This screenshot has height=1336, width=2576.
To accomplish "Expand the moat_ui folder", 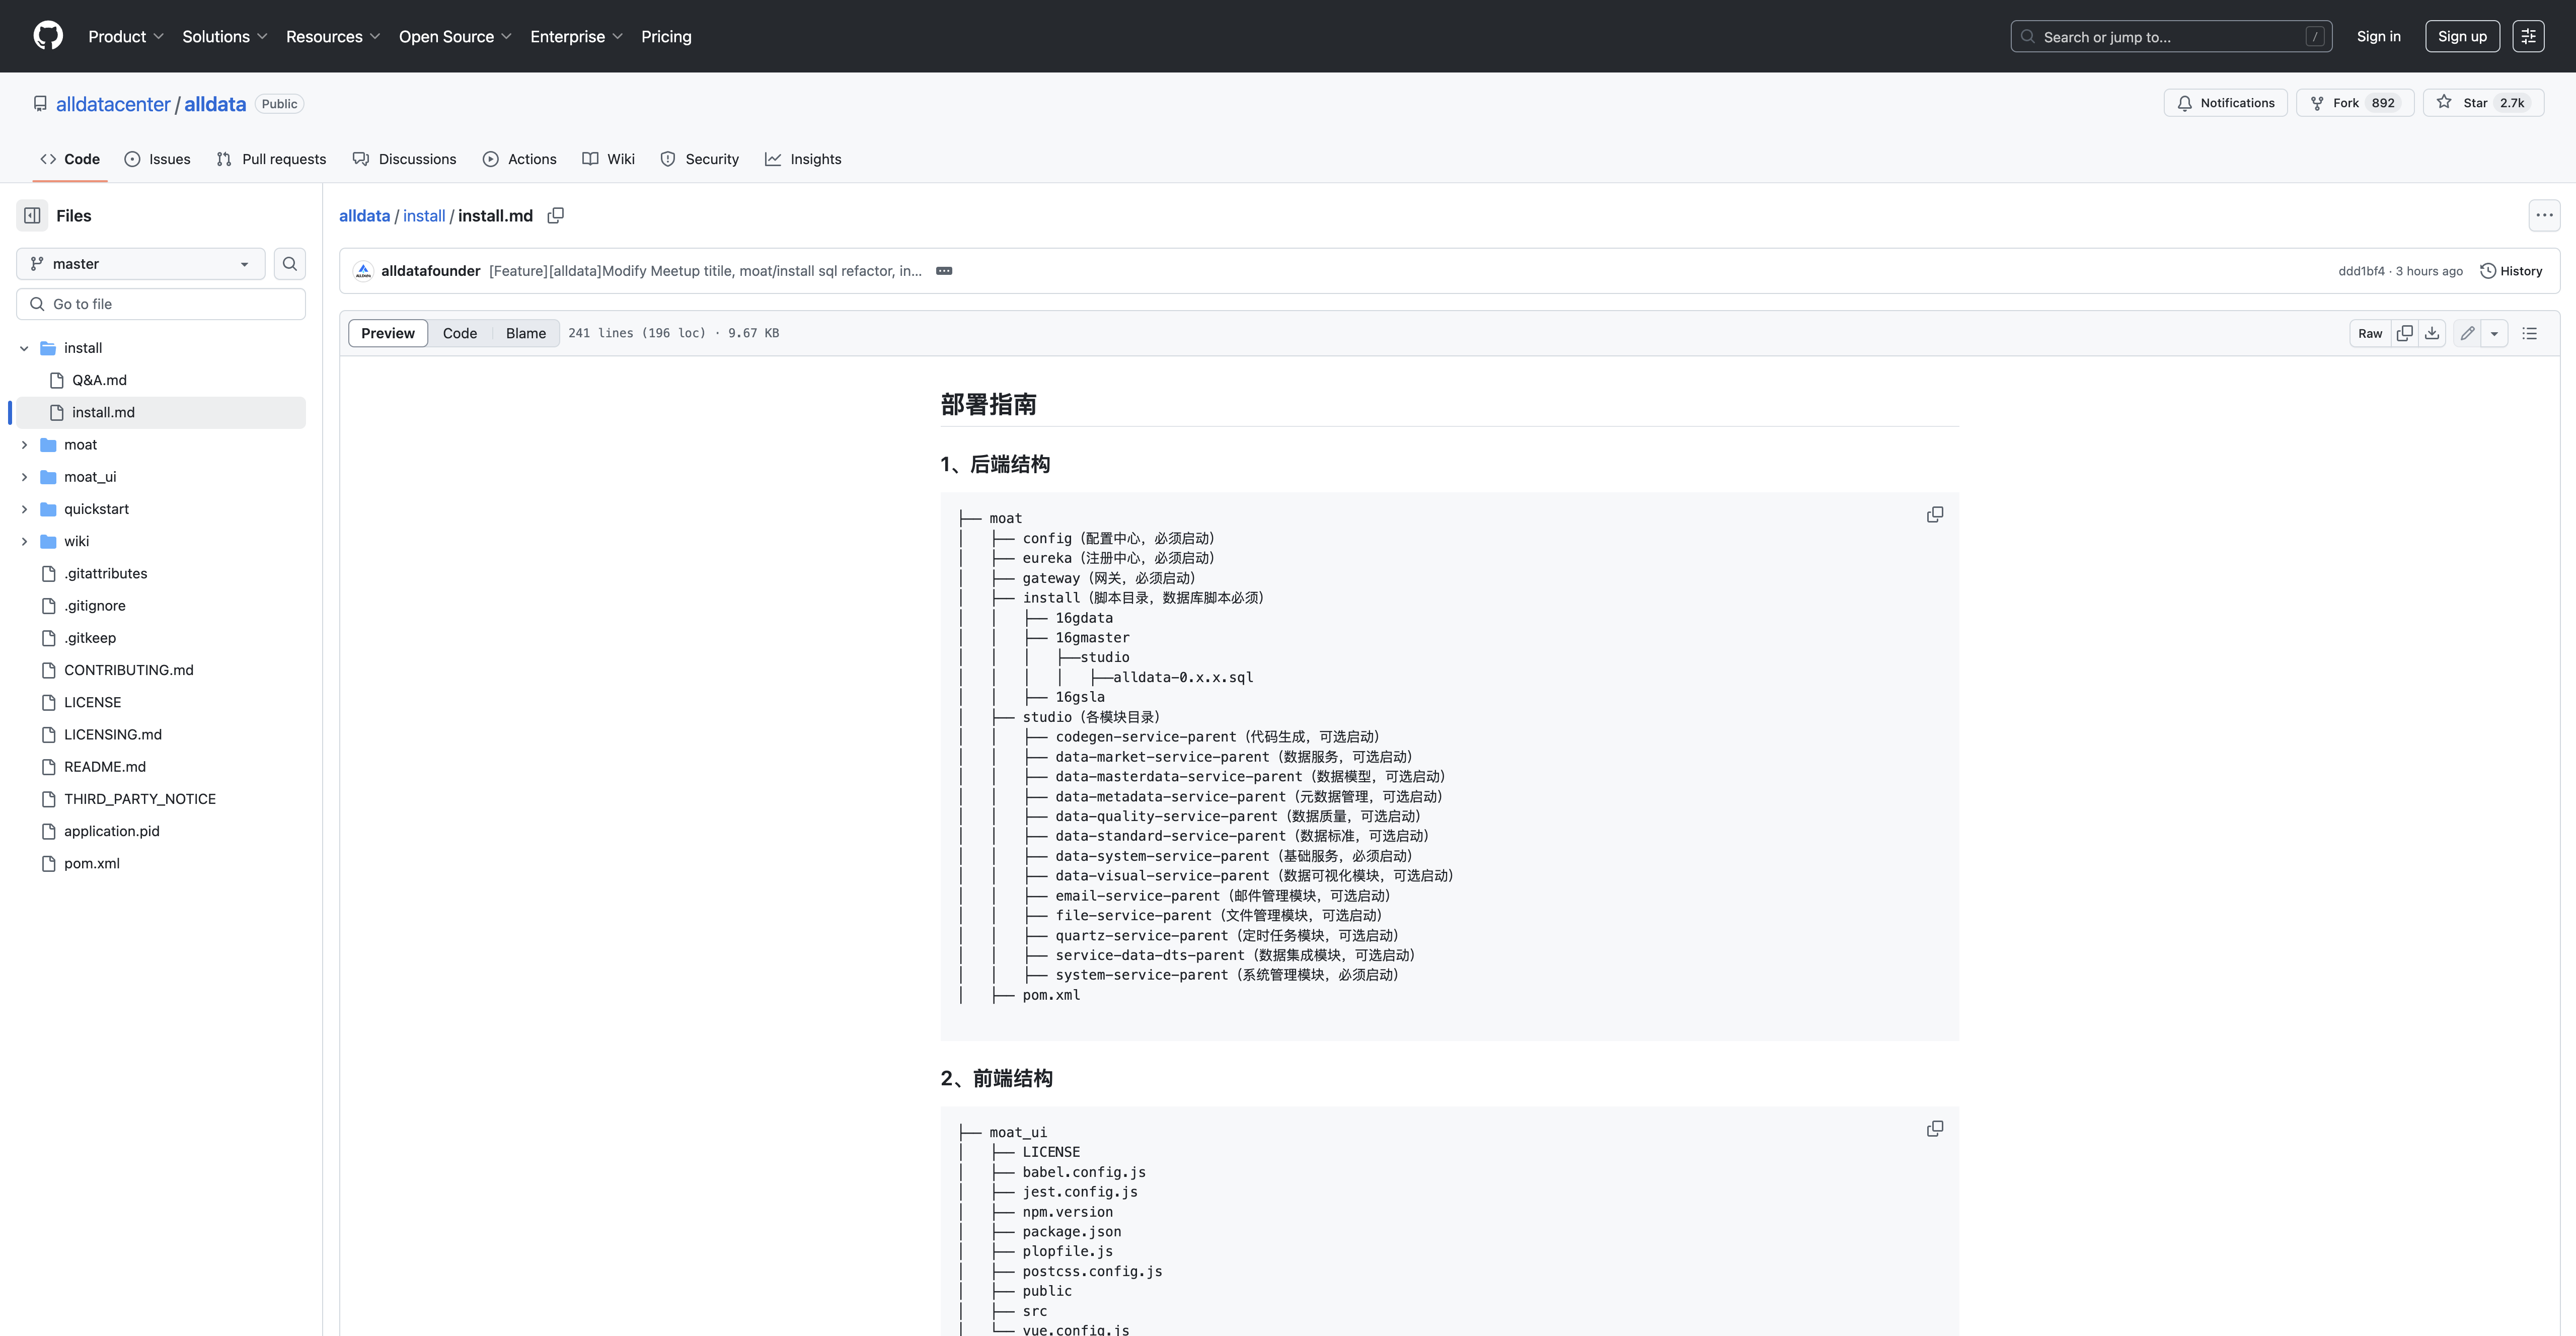I will [24, 477].
